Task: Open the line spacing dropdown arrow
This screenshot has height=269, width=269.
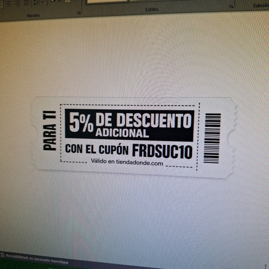Action: 42,2
